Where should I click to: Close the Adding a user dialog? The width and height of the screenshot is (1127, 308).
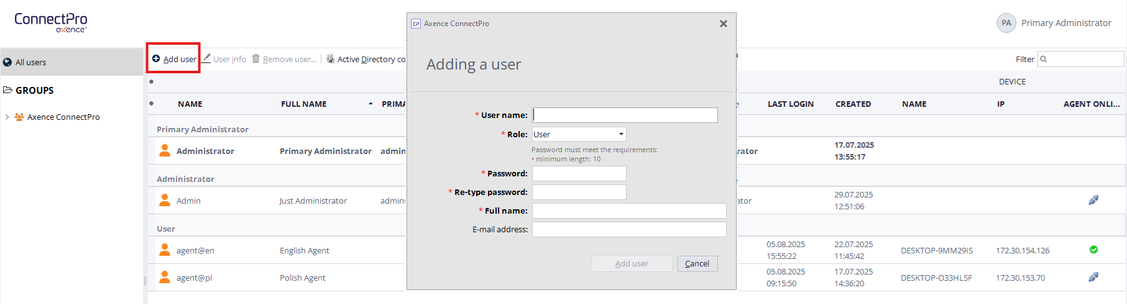723,24
